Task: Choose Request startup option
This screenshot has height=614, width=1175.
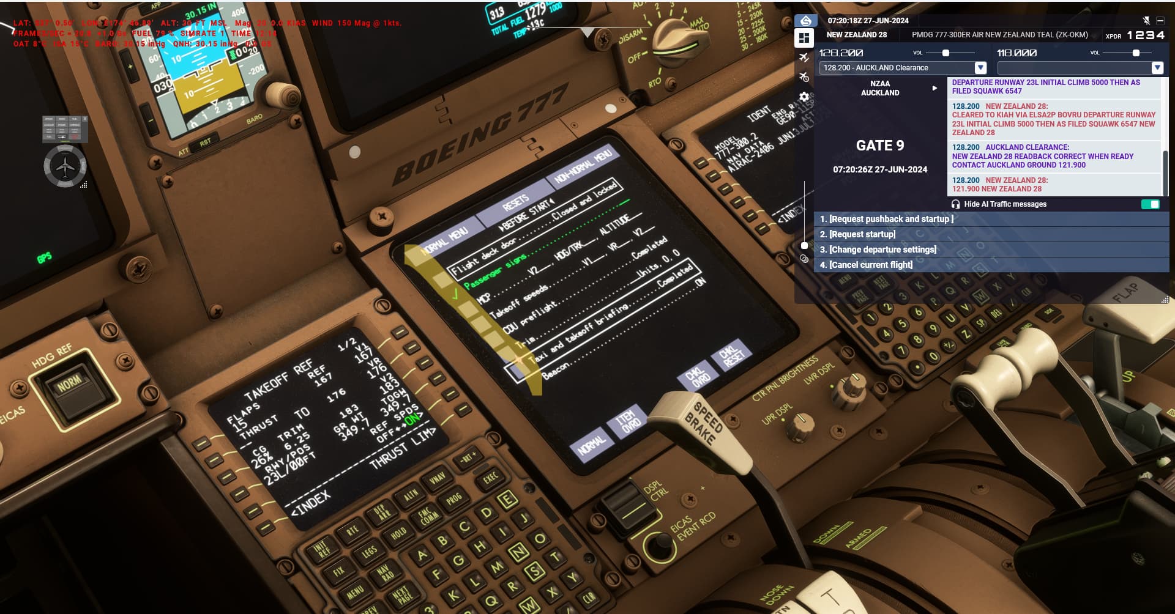Action: [x=991, y=234]
